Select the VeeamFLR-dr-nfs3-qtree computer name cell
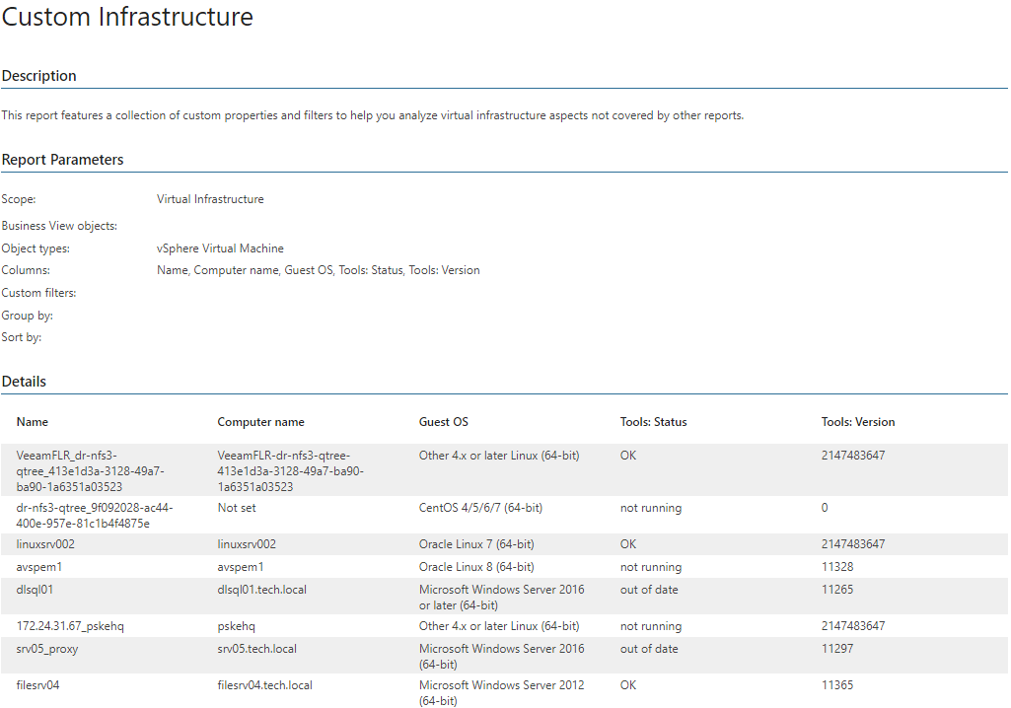This screenshot has width=1011, height=708. point(290,470)
